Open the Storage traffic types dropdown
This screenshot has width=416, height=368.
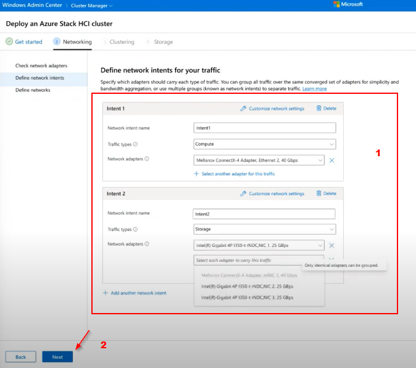(265, 229)
